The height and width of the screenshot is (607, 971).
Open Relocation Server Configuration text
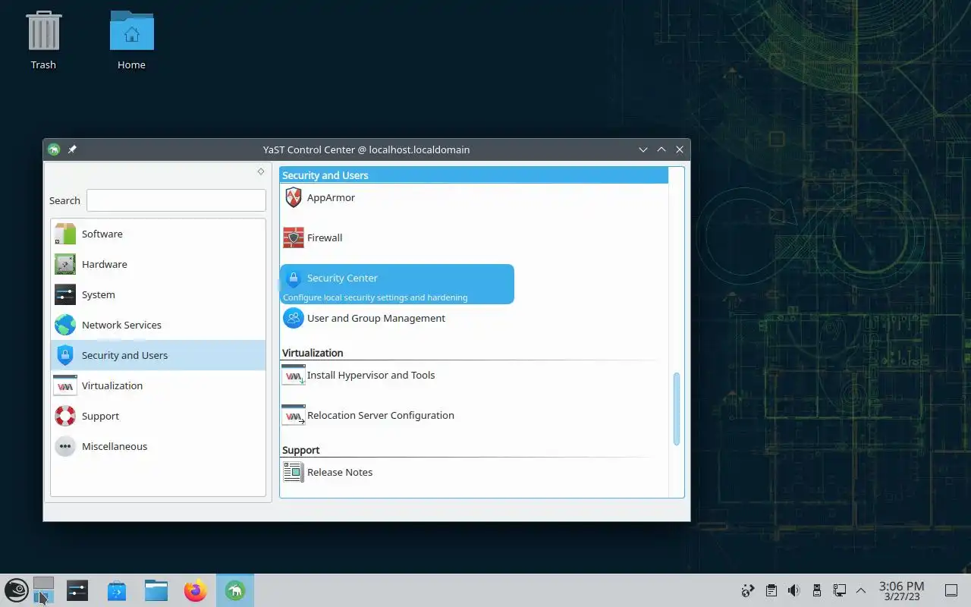381,415
